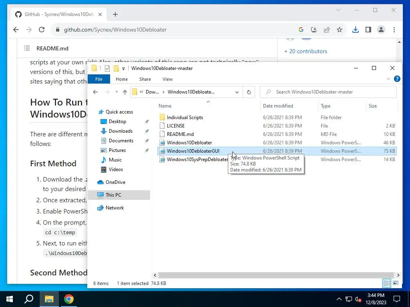
Task: Expand address bar history dropdown
Action: point(237,92)
